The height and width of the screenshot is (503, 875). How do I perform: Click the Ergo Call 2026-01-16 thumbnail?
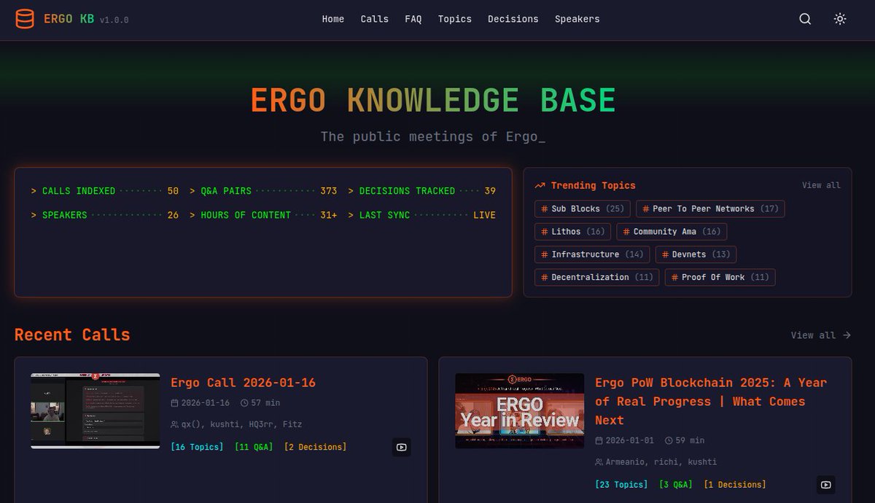pos(95,411)
